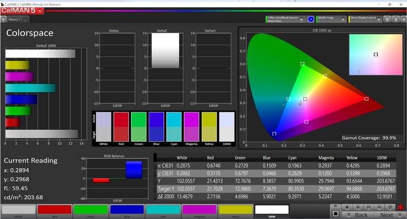Click the Magenta column header in table
Viewport: 407px width, 219px height.
pyautogui.click(x=326, y=158)
